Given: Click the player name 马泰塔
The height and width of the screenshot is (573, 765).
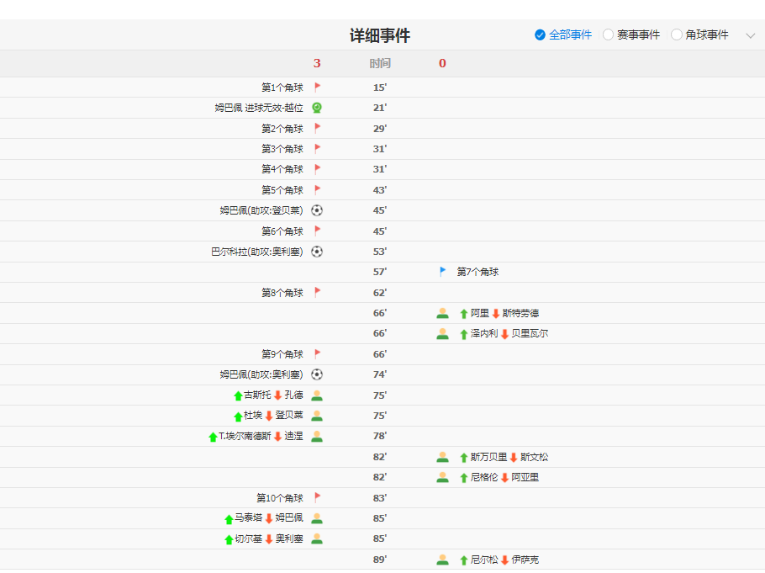Looking at the screenshot, I should coord(248,517).
